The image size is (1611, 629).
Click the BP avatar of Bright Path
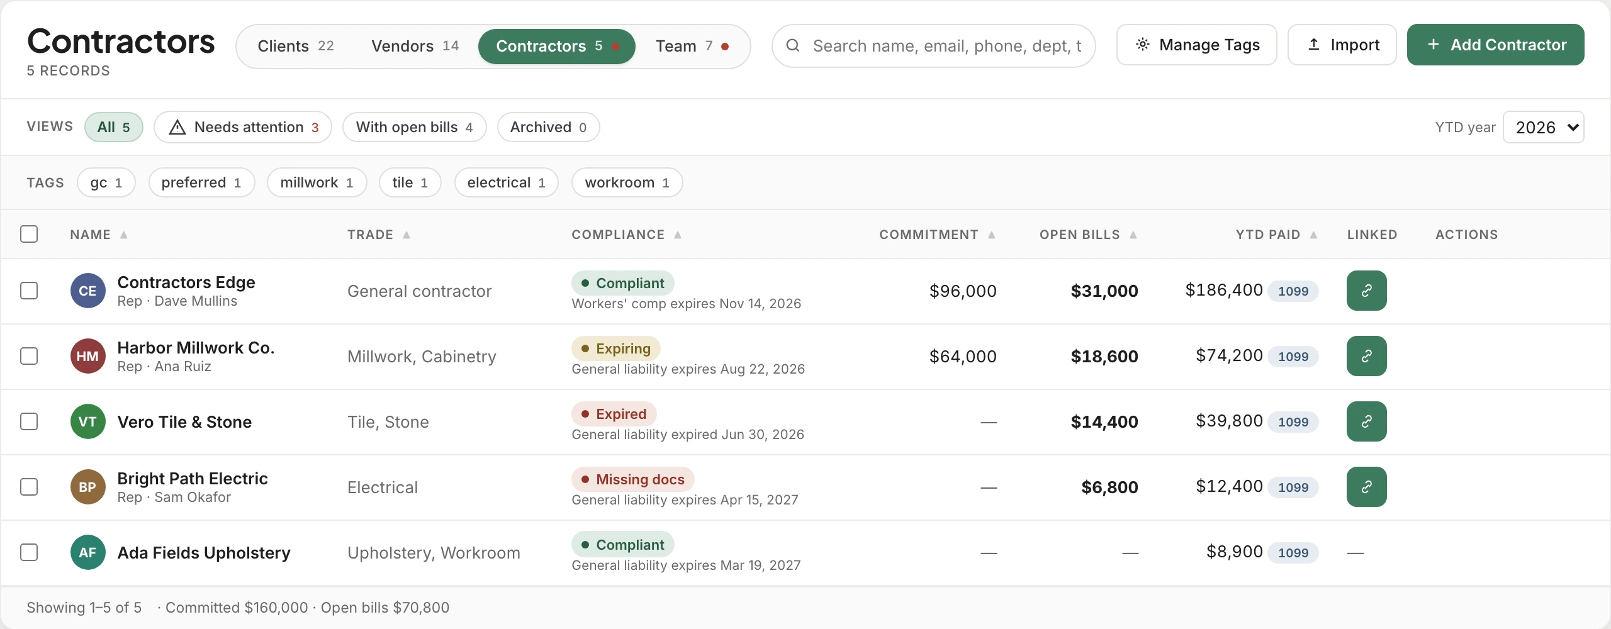(87, 487)
